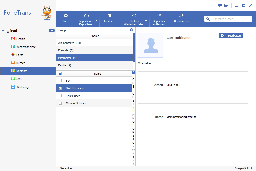This screenshot has width=256, height=171.
Task: Eject the iPad device icon
Action: (52, 31)
